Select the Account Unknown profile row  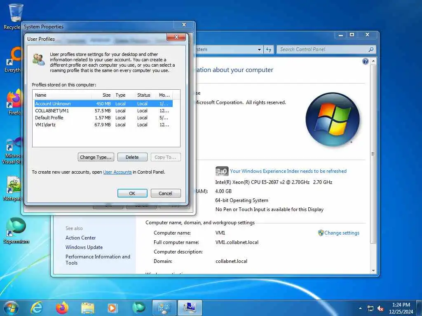coord(103,104)
